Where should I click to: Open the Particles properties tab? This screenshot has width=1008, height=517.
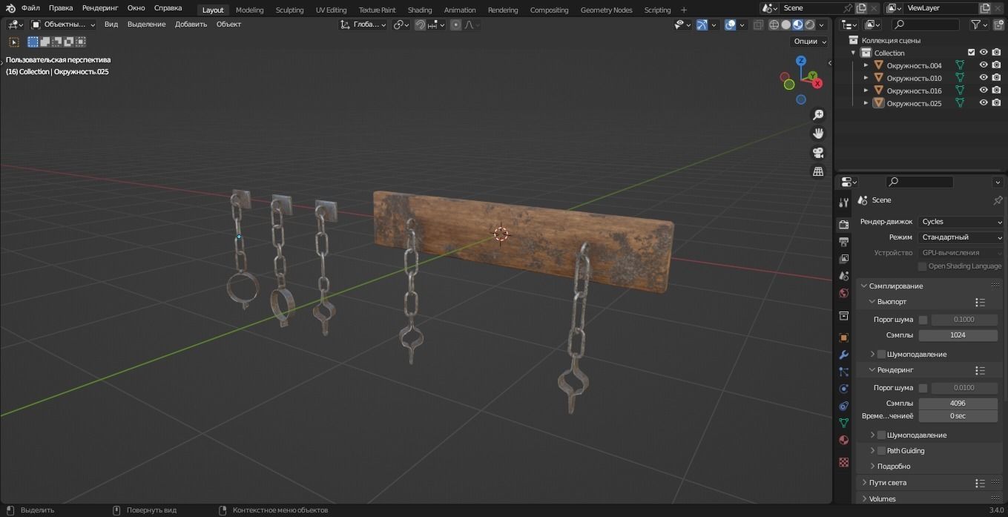coord(843,372)
